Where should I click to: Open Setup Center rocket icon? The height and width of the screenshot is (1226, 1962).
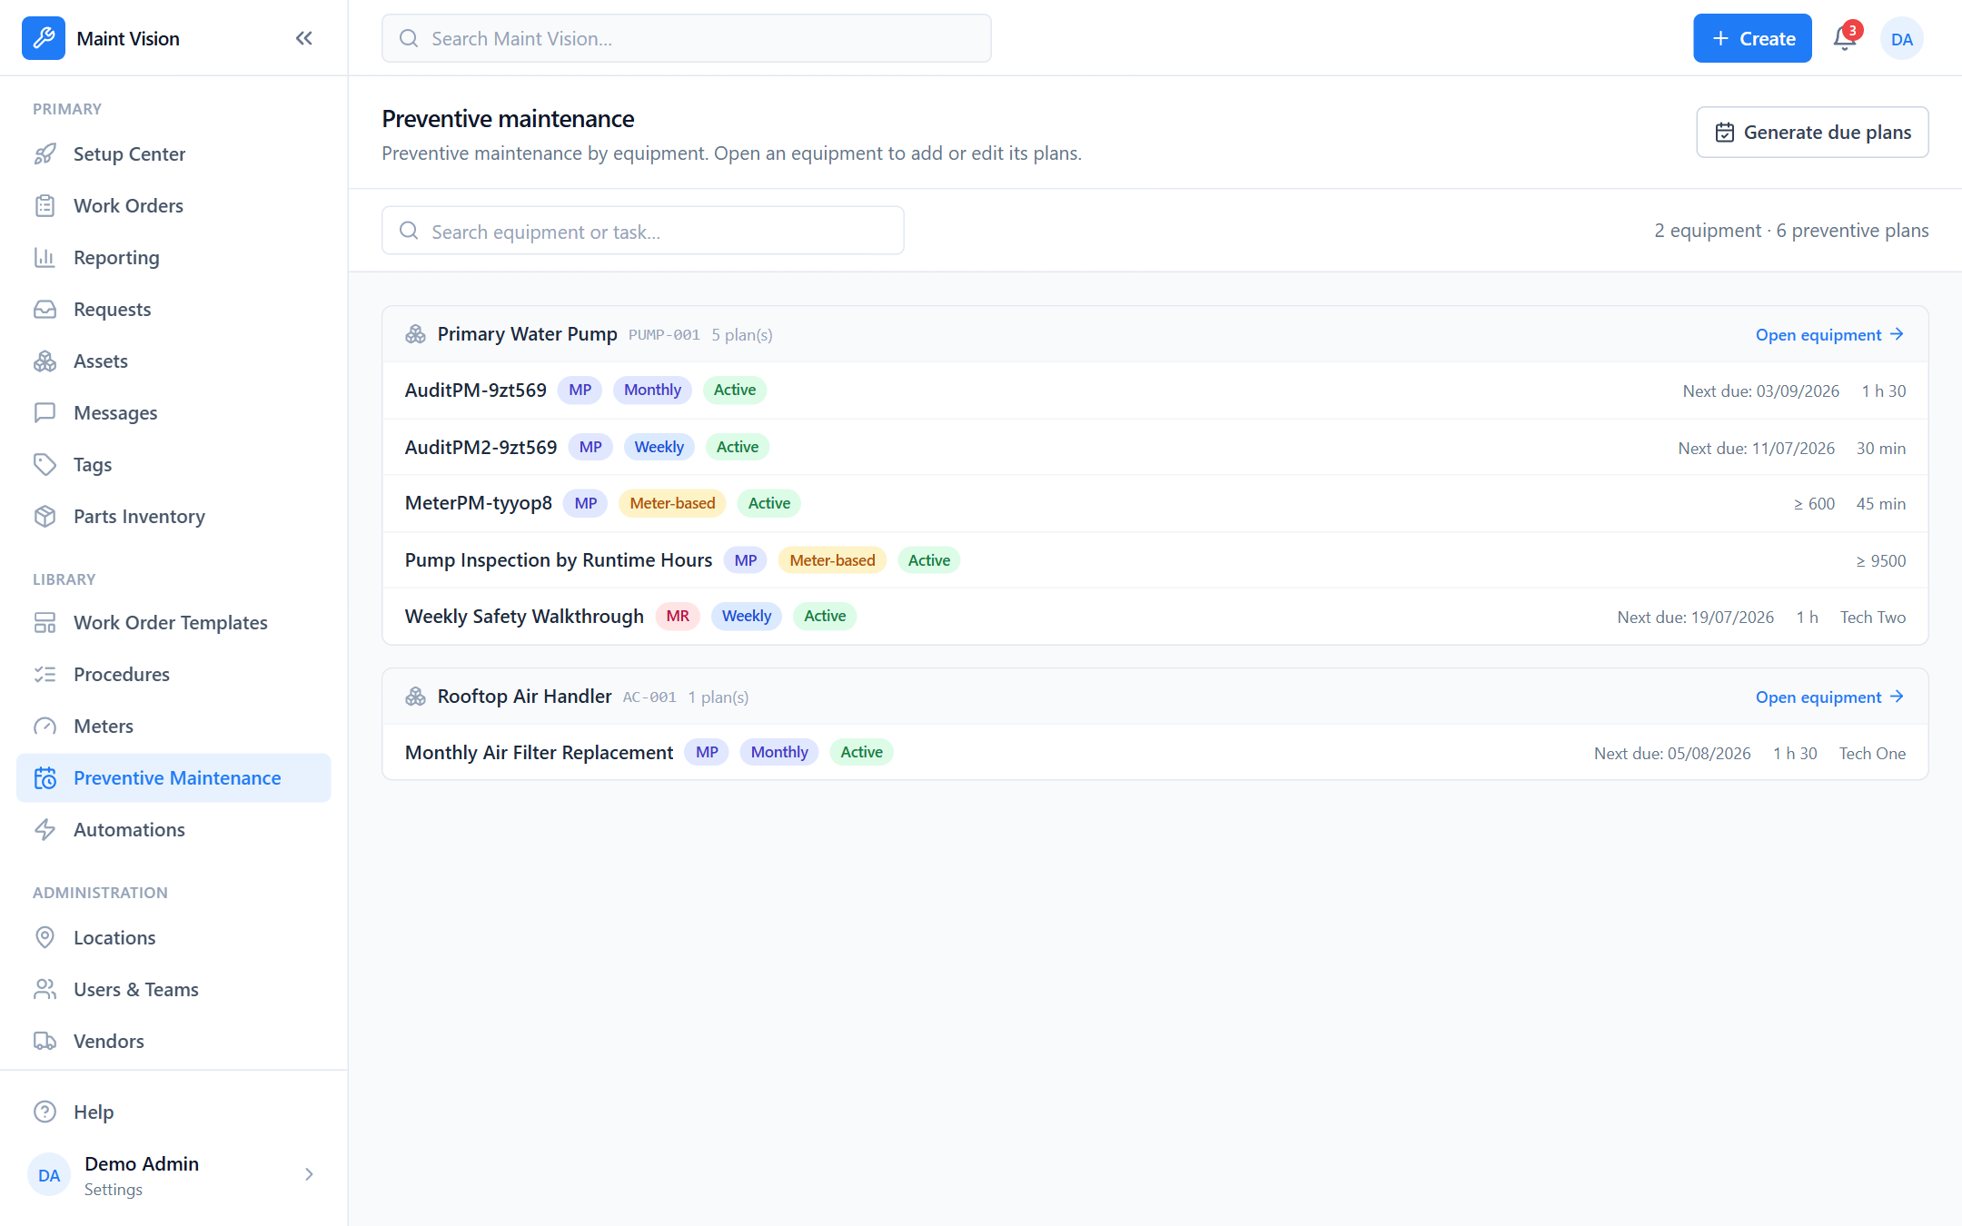pos(45,154)
